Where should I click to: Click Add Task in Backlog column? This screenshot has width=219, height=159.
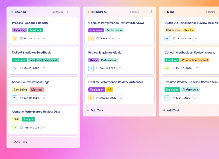19,142
